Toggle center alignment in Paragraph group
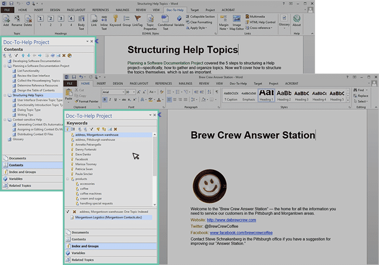This screenshot has height=265, width=379. click(x=175, y=100)
